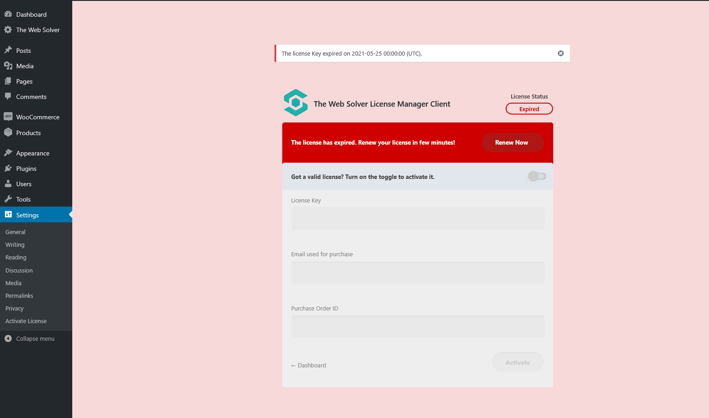This screenshot has width=709, height=418.
Task: Click the Collapse menu arrow icon
Action: pyautogui.click(x=8, y=338)
